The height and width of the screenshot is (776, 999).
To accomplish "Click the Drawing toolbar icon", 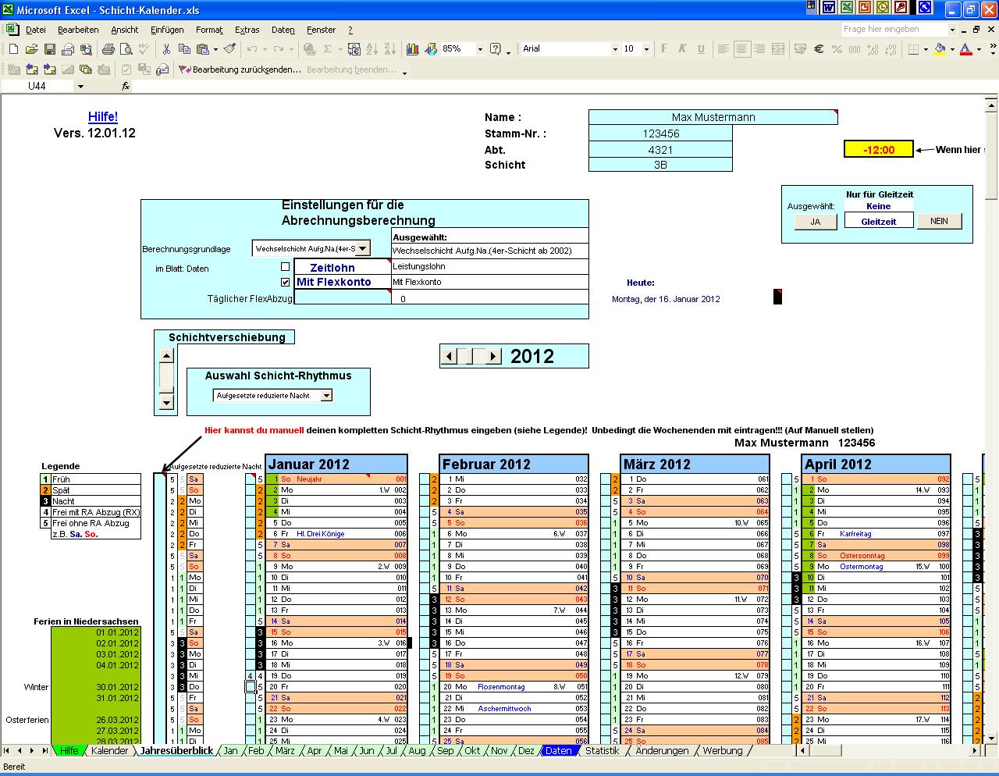I will 431,48.
